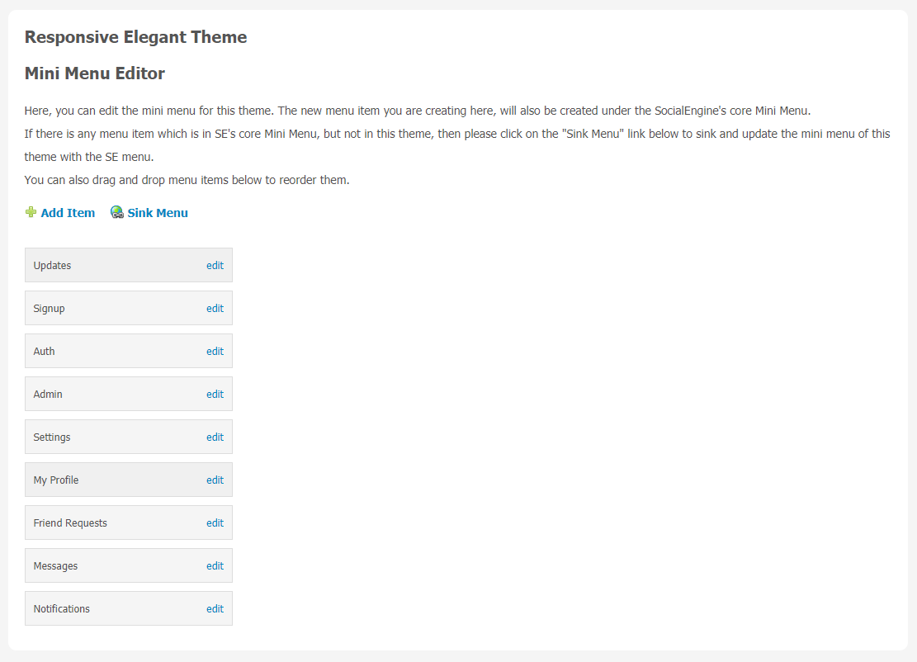Edit the Messages menu item

215,566
